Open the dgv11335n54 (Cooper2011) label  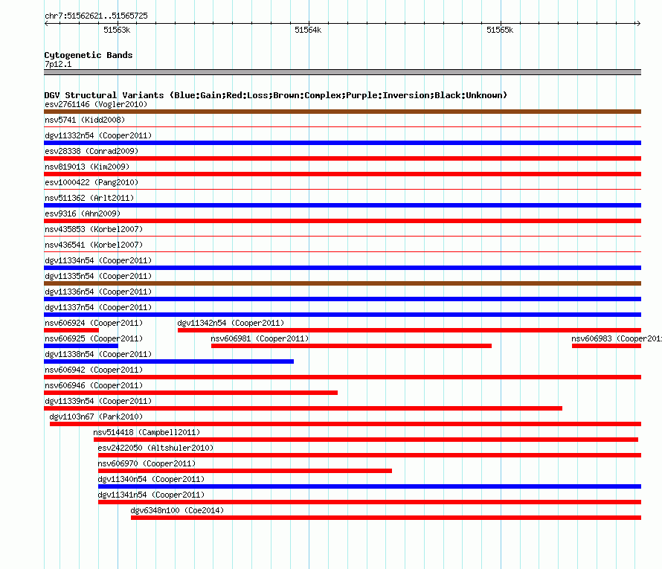tap(98, 276)
